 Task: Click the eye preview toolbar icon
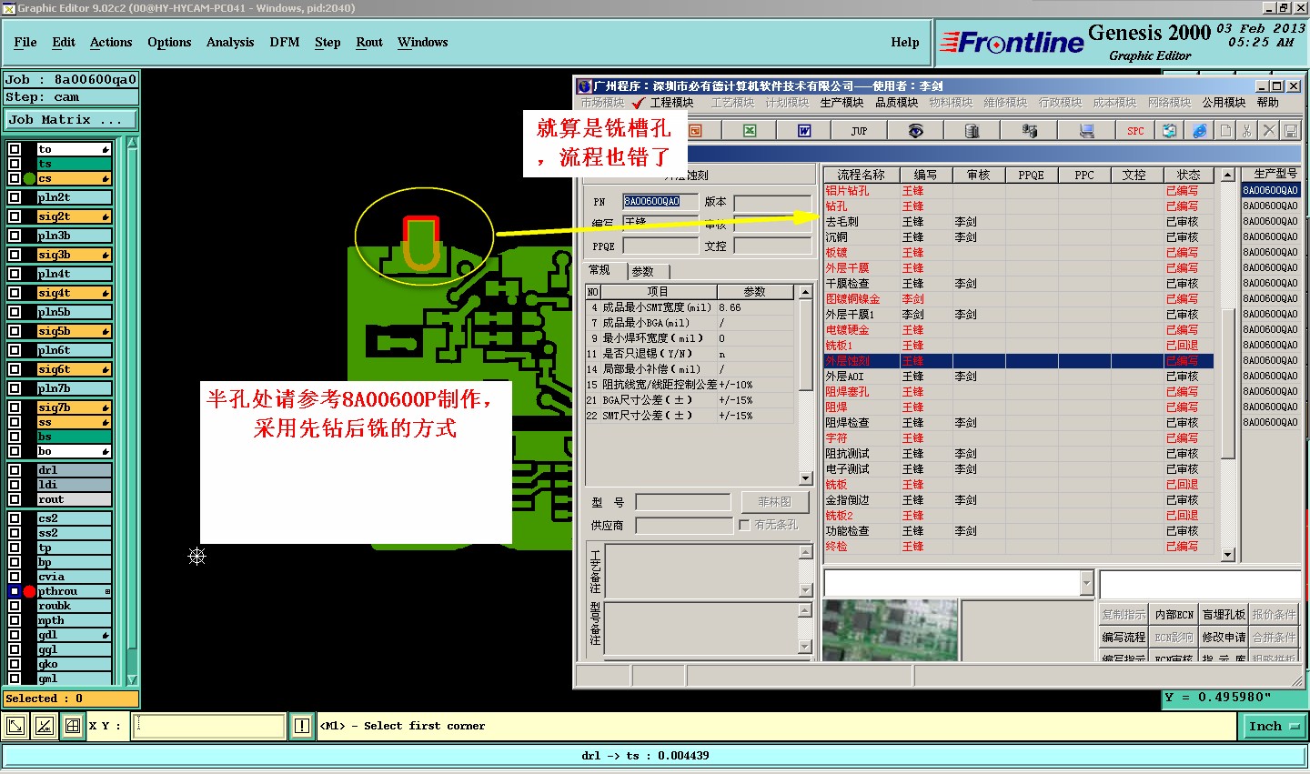point(915,131)
